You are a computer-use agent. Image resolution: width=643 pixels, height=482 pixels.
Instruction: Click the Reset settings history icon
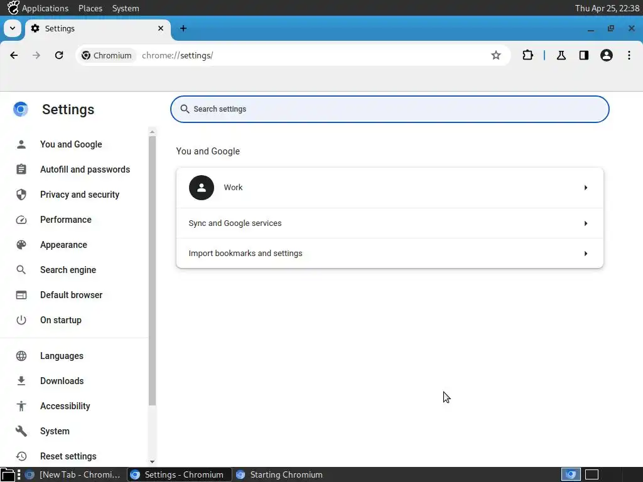21,456
